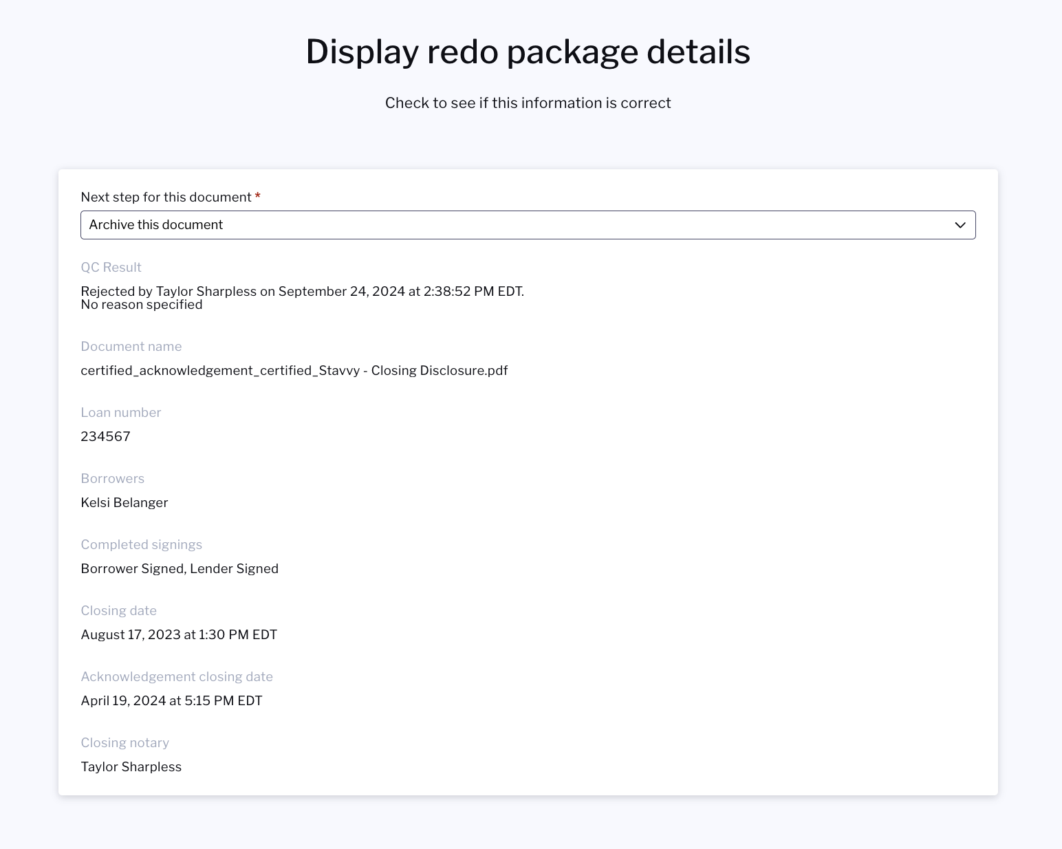Click 'Check to see if this information is correct'
The height and width of the screenshot is (849, 1062).
click(528, 103)
